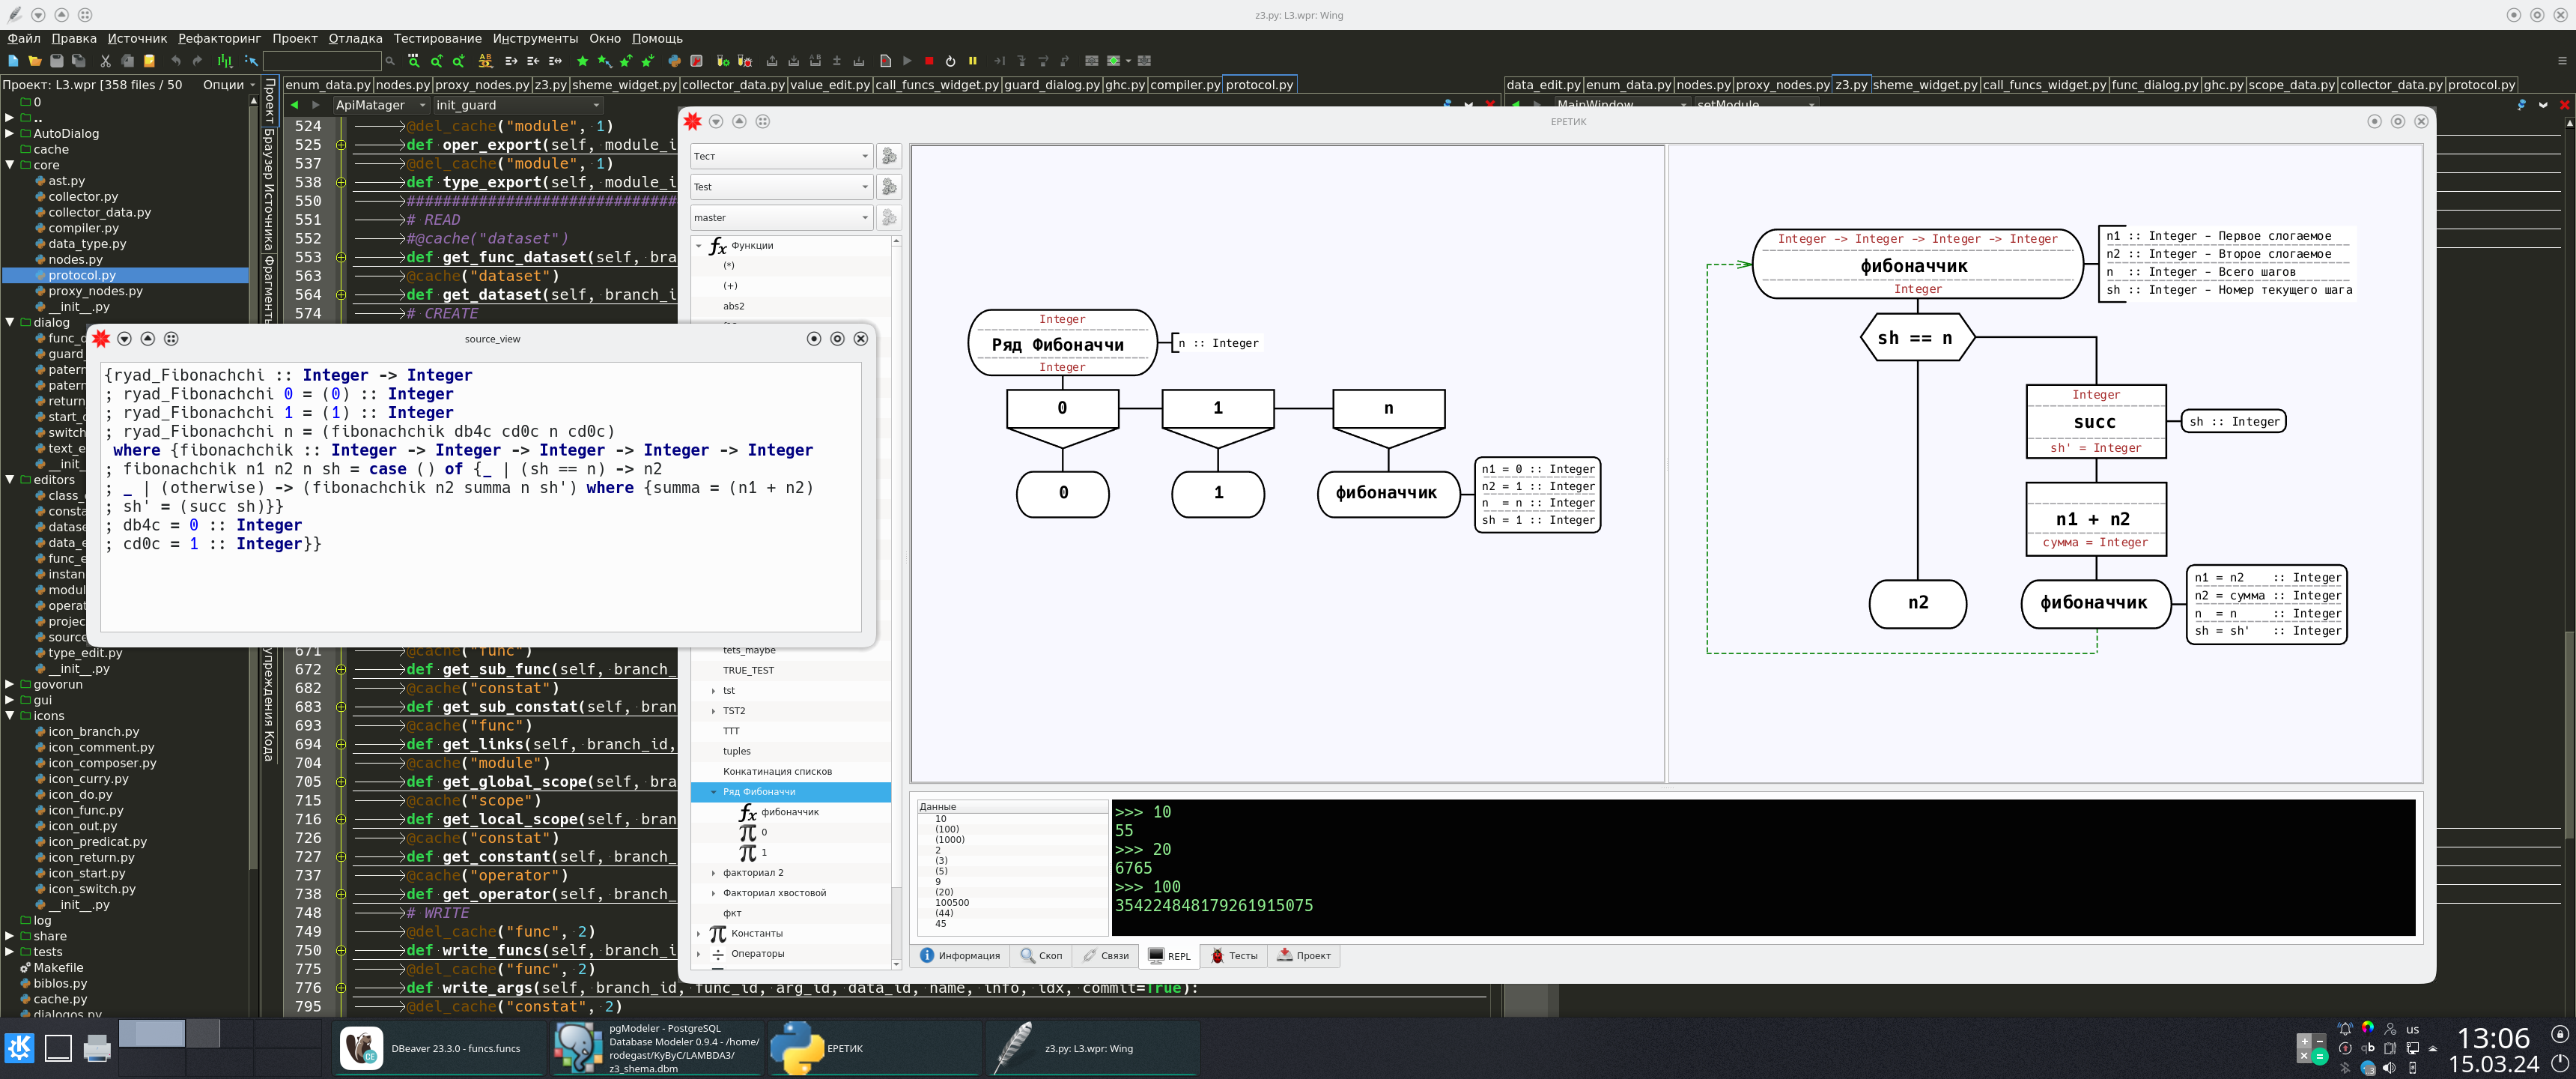Collapse the Функции tree section
The width and height of the screenshot is (2576, 1079).
[x=699, y=245]
